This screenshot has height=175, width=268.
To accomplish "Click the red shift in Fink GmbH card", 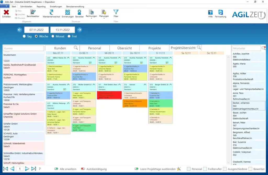I will (x=109, y=95).
